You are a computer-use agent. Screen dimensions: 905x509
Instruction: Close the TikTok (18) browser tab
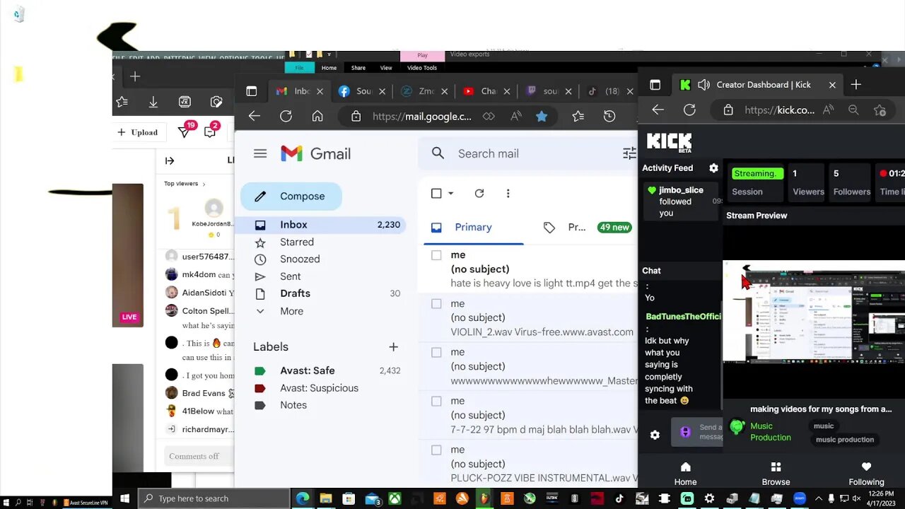tap(629, 91)
